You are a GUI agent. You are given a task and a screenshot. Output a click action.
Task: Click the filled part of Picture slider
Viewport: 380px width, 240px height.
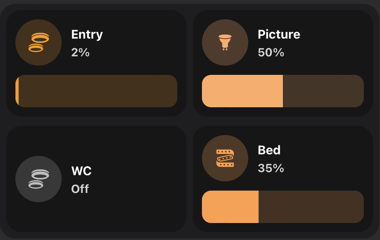pos(242,91)
